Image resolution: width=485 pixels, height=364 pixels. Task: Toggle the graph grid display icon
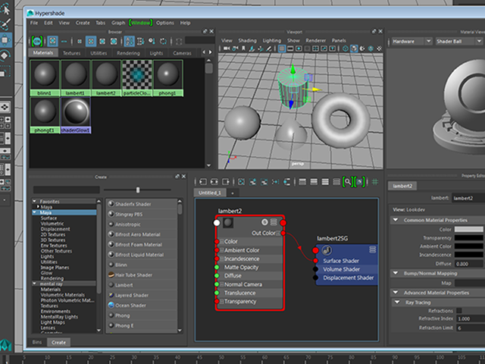tap(375, 182)
